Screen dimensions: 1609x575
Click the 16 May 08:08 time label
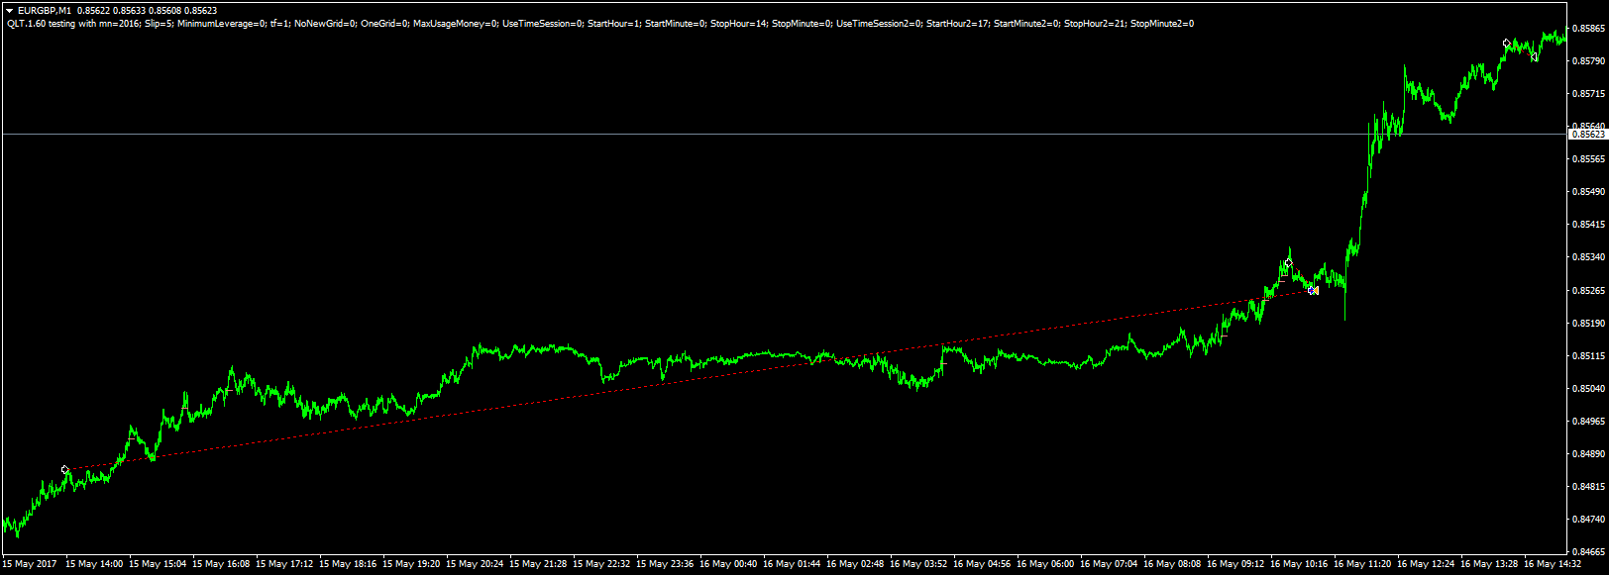click(1172, 564)
